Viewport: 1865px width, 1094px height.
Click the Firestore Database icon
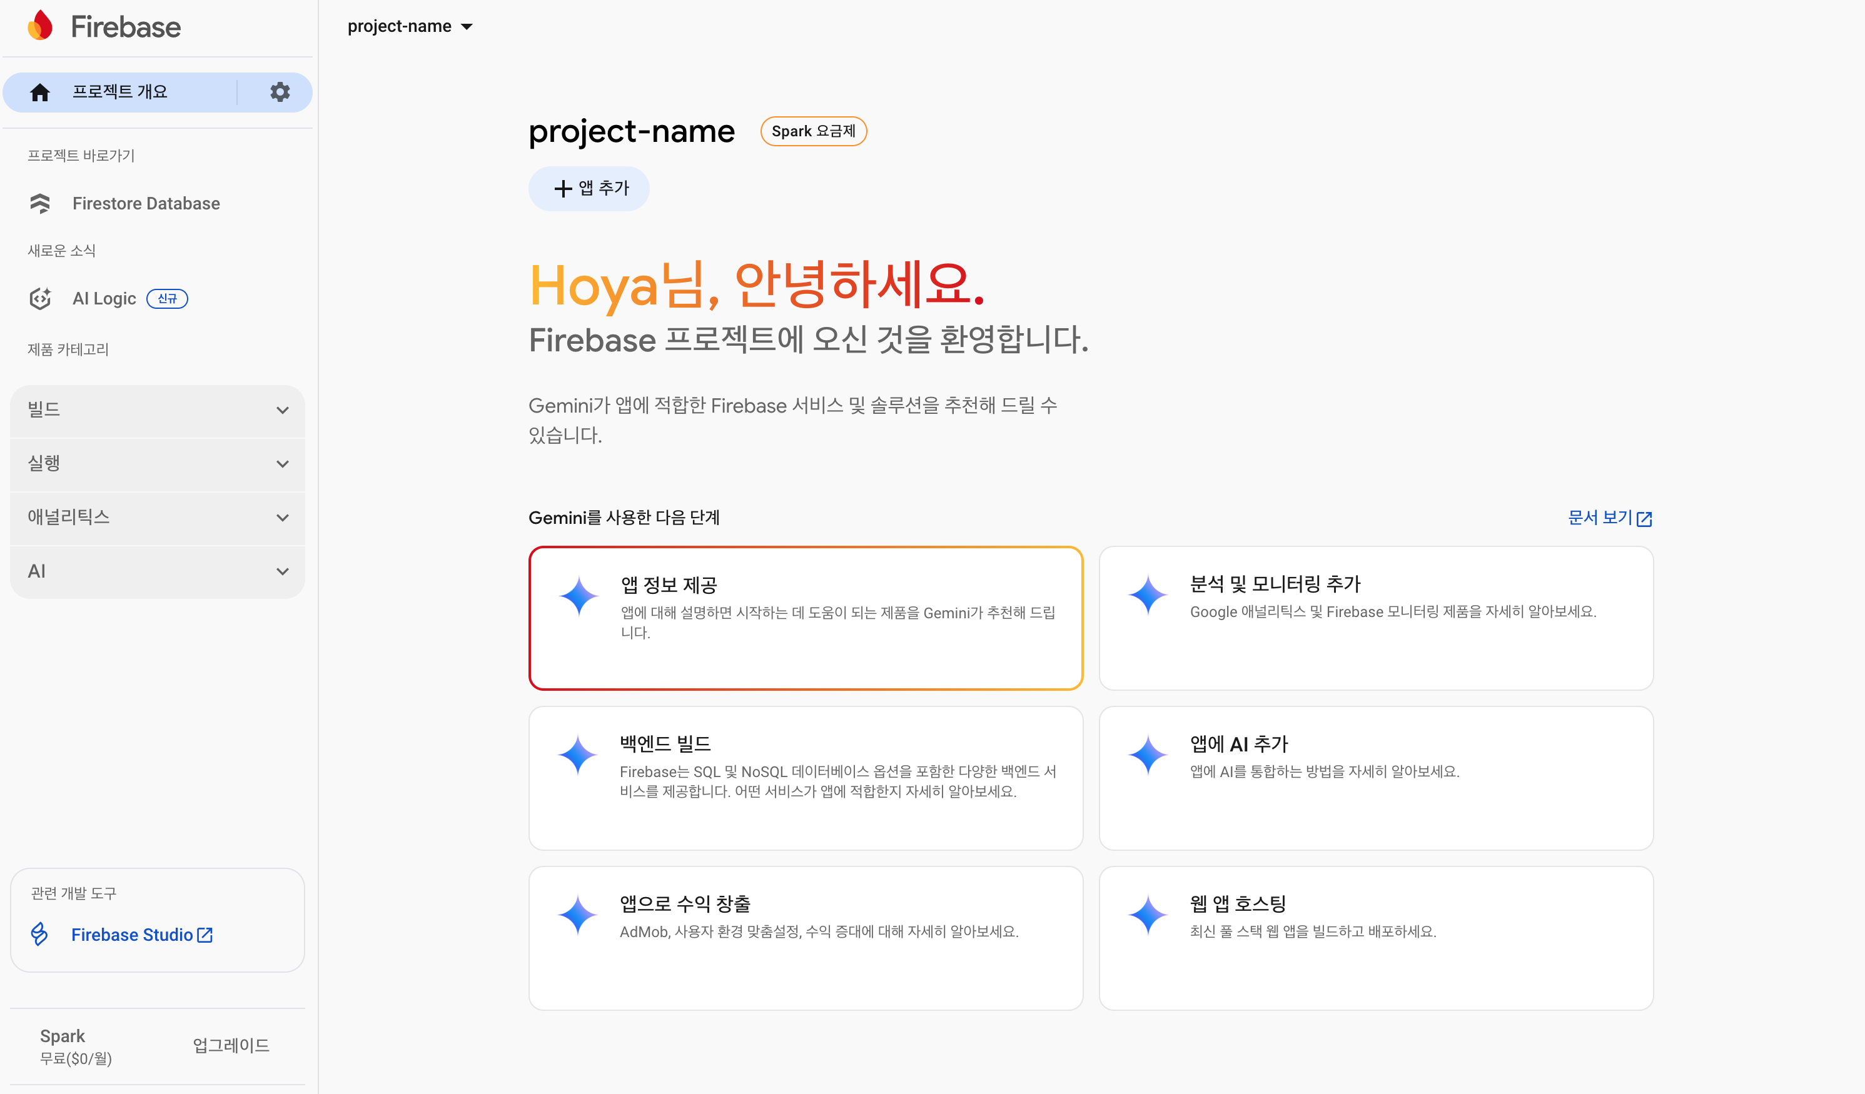[x=40, y=203]
